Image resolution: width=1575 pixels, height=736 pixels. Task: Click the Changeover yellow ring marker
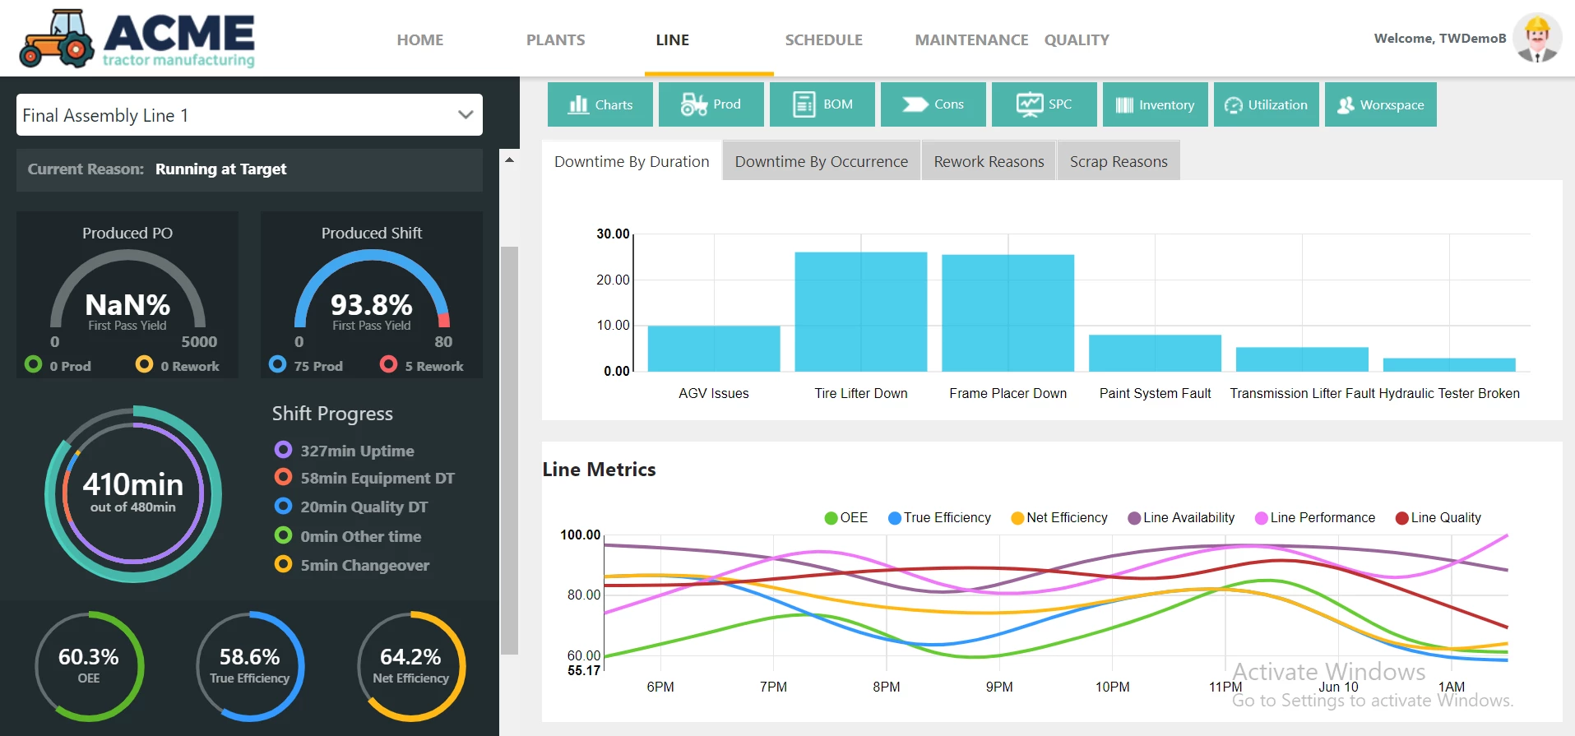(283, 564)
